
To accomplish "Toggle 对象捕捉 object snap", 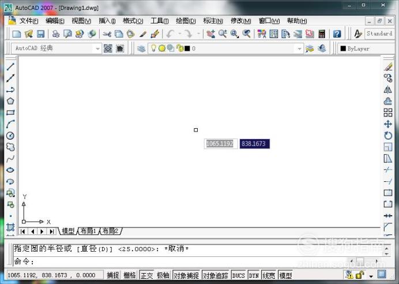I will (x=186, y=275).
